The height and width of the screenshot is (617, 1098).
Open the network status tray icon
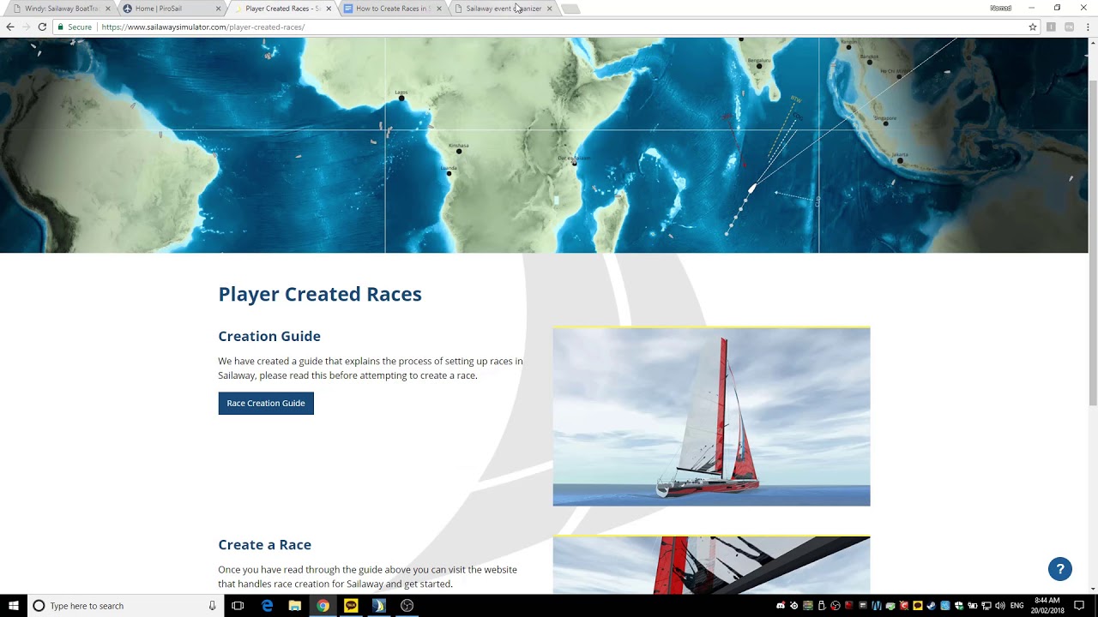986,606
